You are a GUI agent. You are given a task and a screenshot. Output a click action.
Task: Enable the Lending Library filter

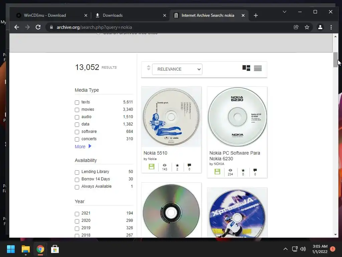tap(77, 172)
